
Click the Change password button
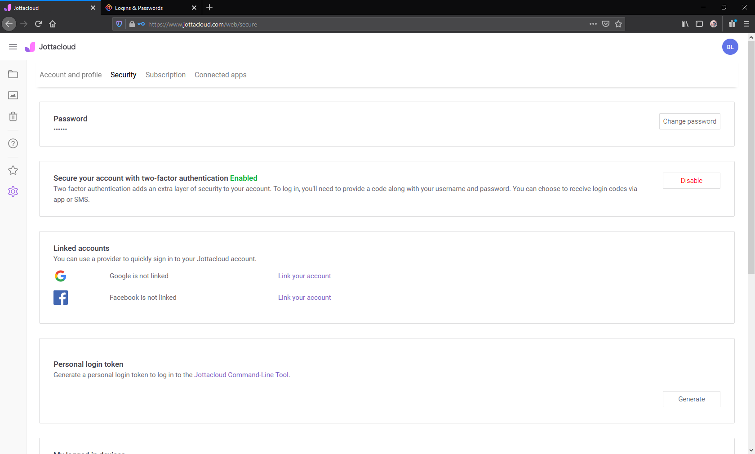pos(689,121)
